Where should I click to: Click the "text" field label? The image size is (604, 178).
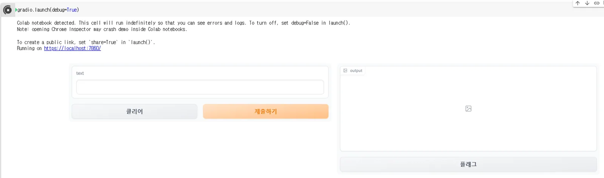pos(80,73)
